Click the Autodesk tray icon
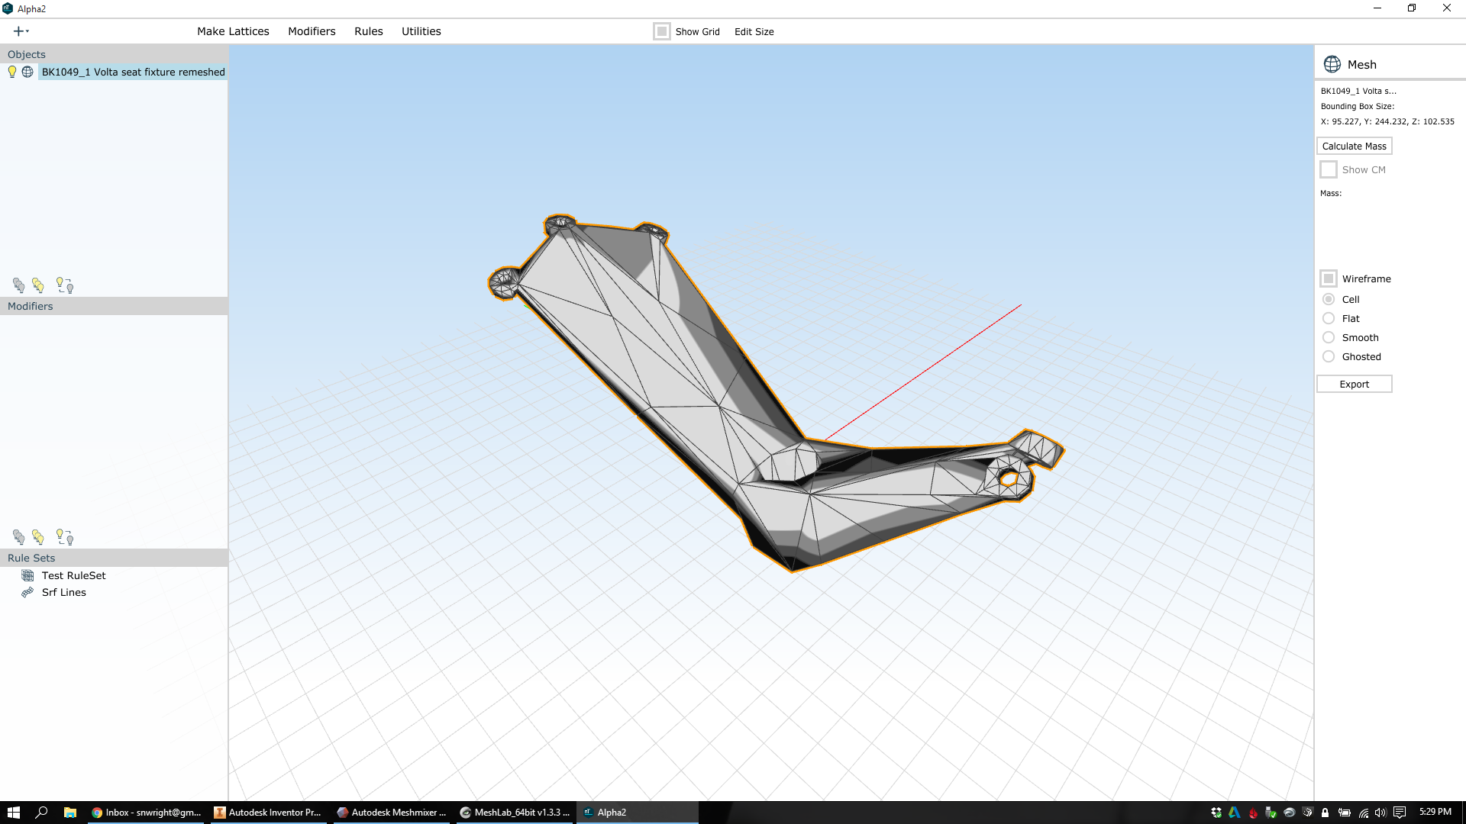This screenshot has width=1466, height=824. tap(1235, 813)
